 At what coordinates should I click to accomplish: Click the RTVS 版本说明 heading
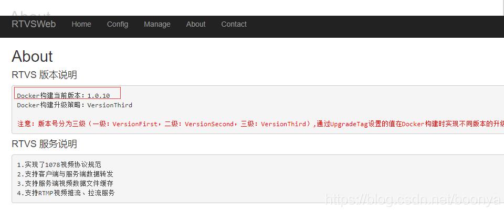[x=45, y=75]
